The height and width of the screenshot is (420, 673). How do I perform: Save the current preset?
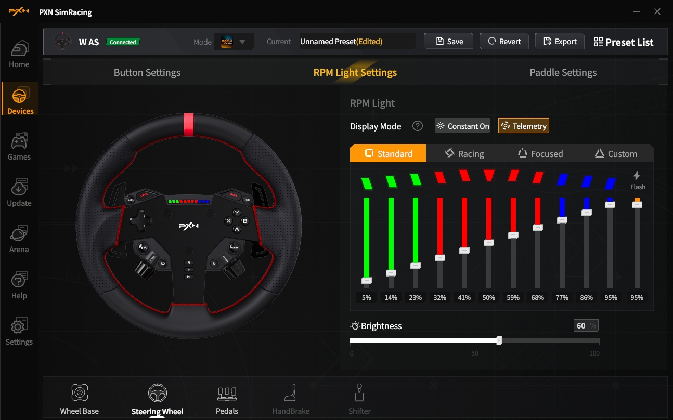click(x=449, y=42)
